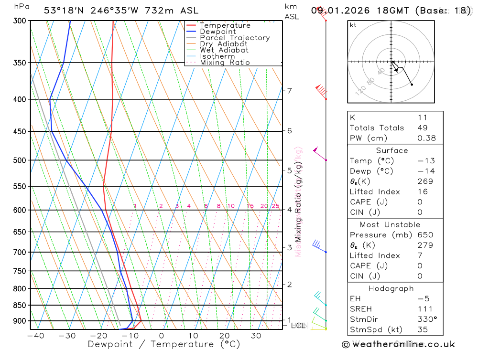Screen dimensions: 478x350
Task: Click the 850 hPa pressure label
Action: (x=19, y=305)
